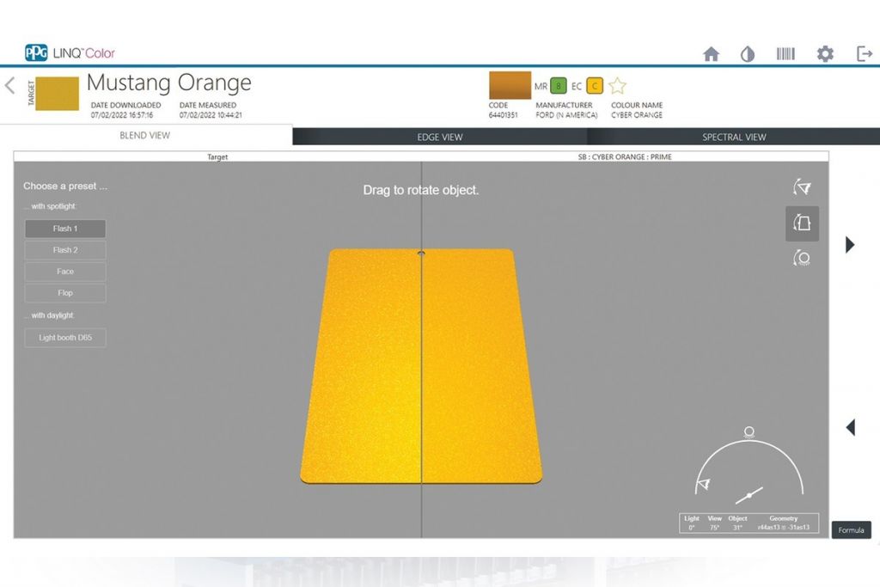The height and width of the screenshot is (587, 880).
Task: Click the Mustang Orange title
Action: point(169,83)
